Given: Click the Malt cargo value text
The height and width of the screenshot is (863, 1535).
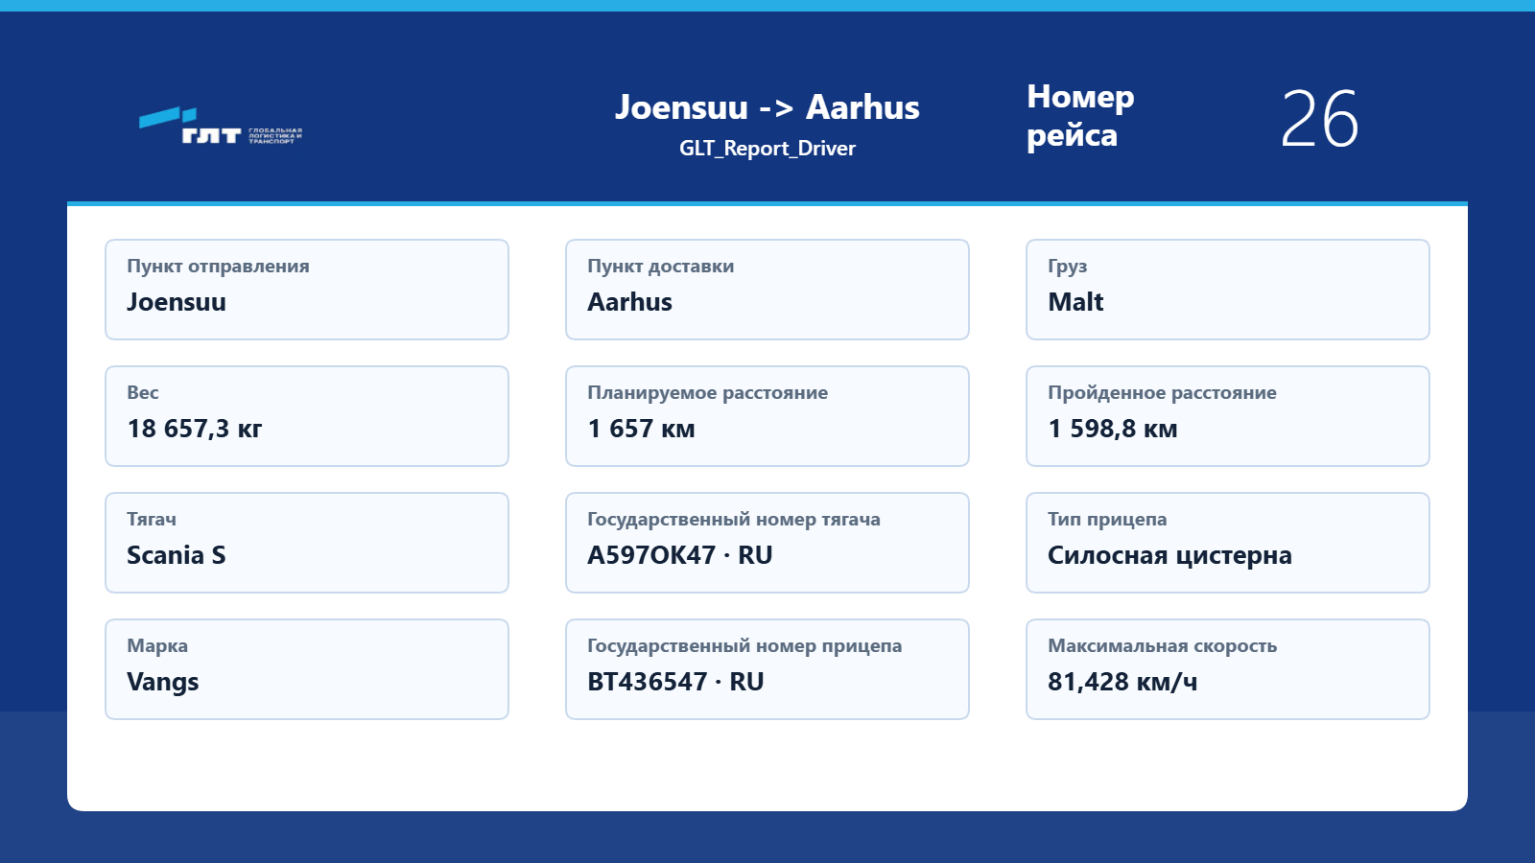Looking at the screenshot, I should tap(1075, 302).
